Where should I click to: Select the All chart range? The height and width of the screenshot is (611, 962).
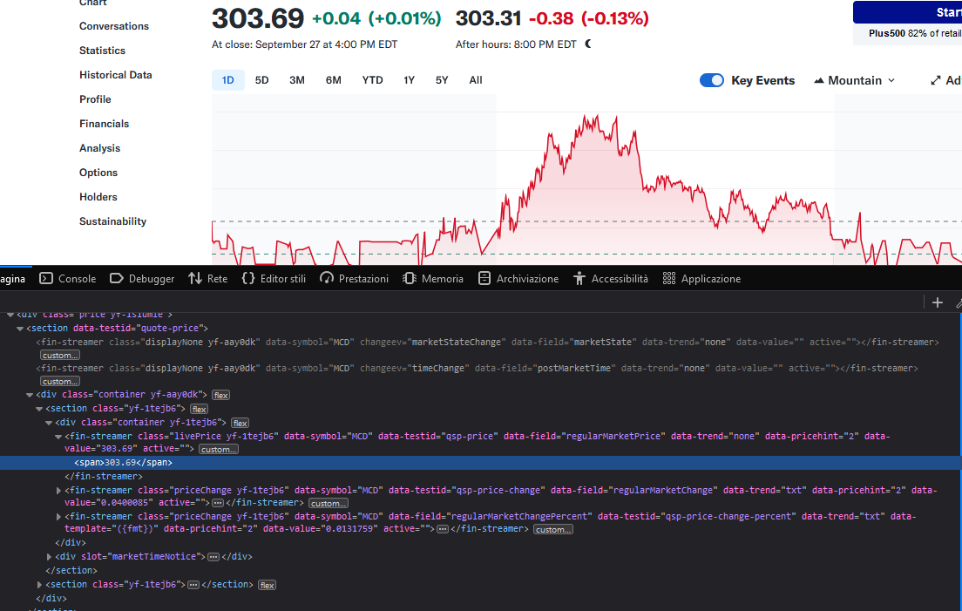[476, 80]
